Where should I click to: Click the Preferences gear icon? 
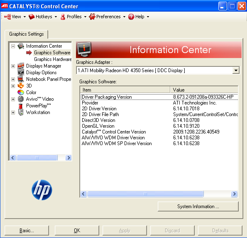(x=92, y=17)
